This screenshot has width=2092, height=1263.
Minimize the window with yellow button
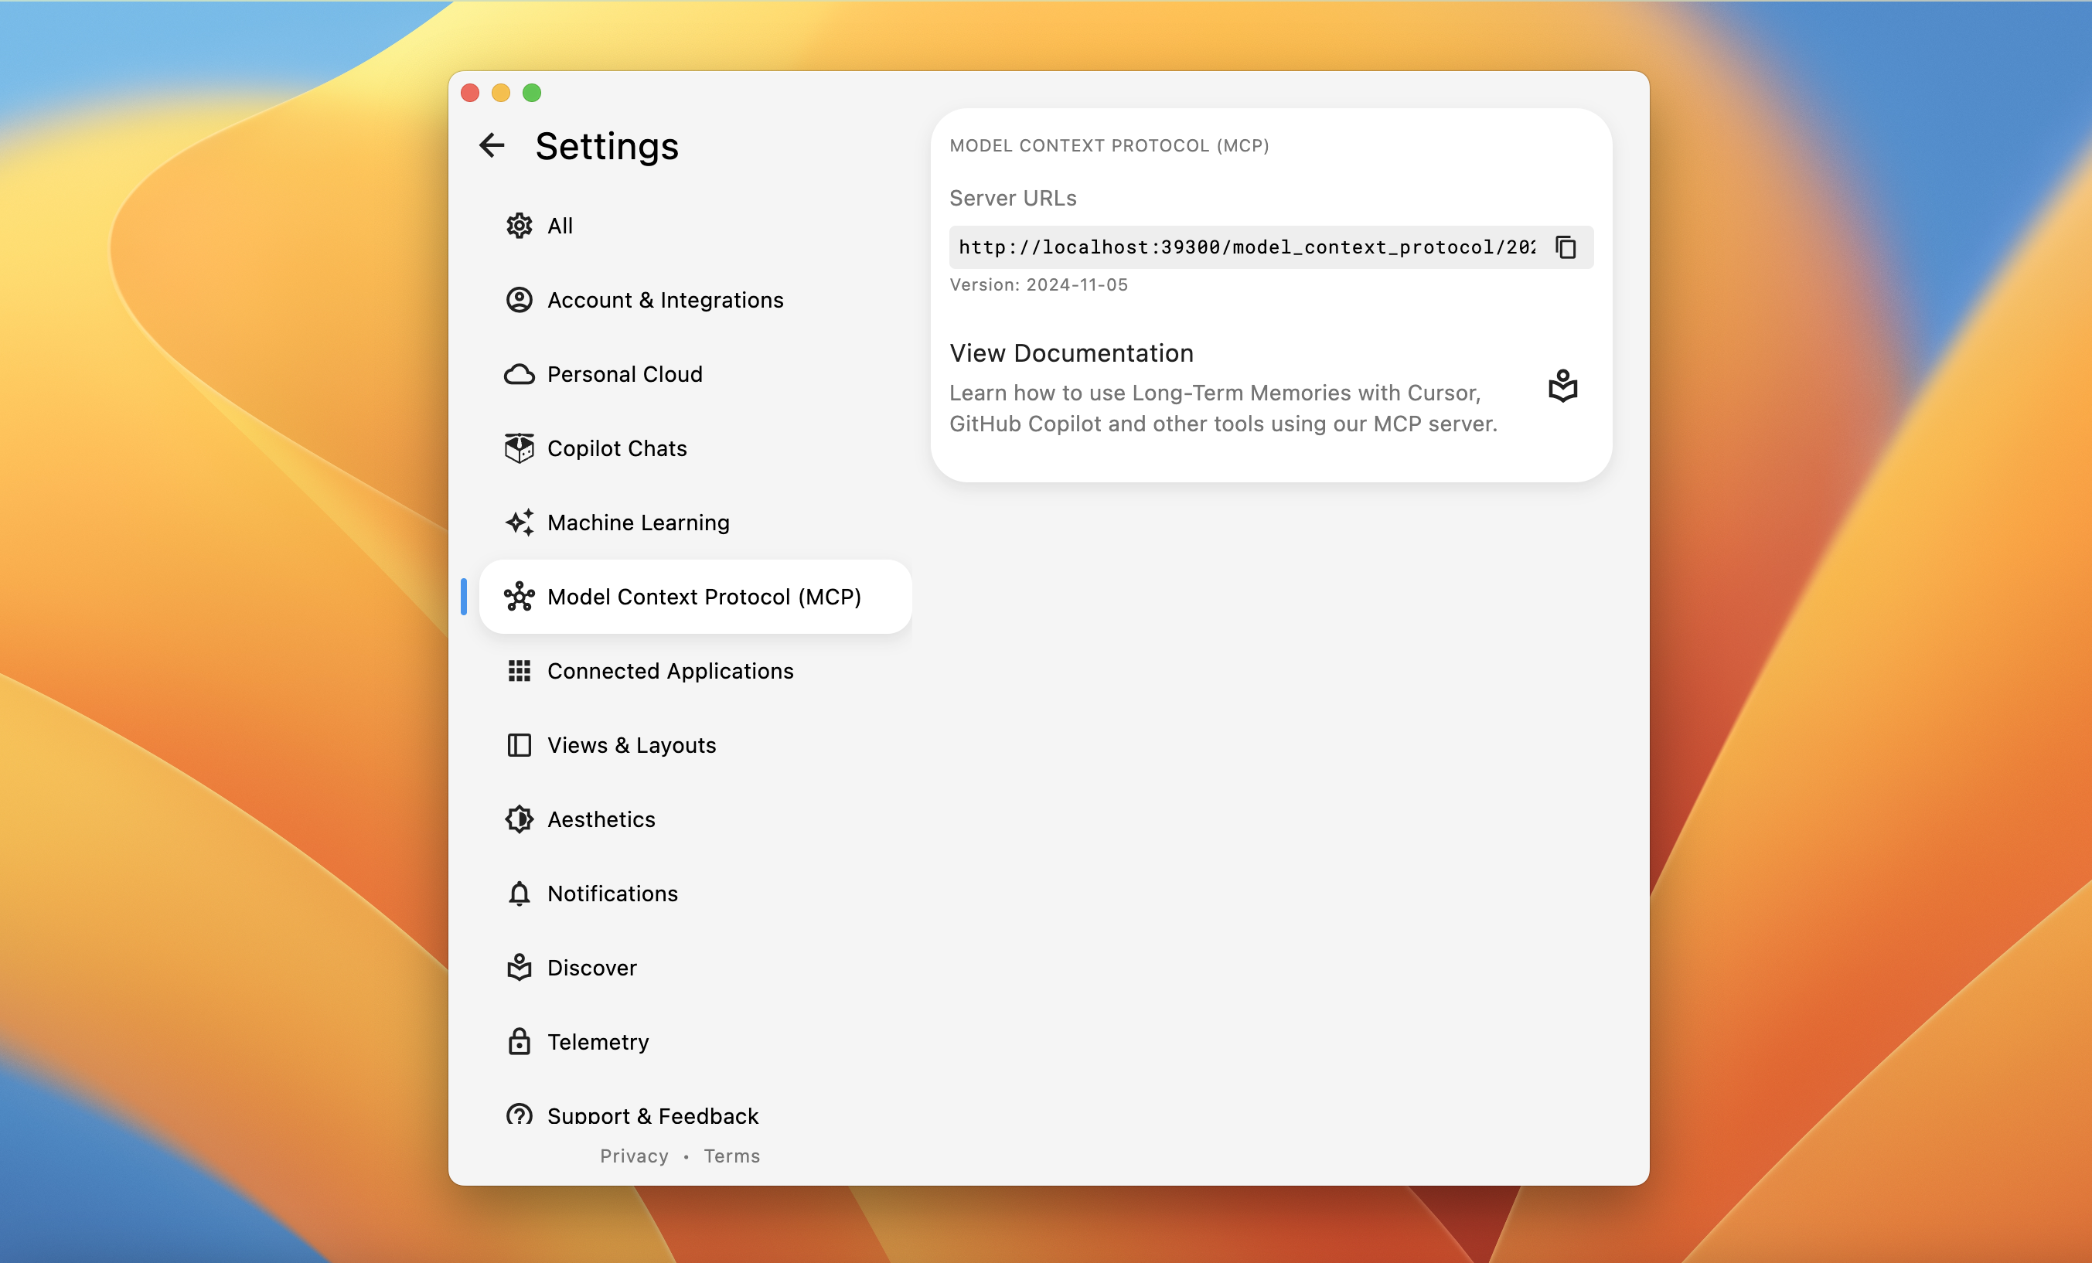(501, 93)
